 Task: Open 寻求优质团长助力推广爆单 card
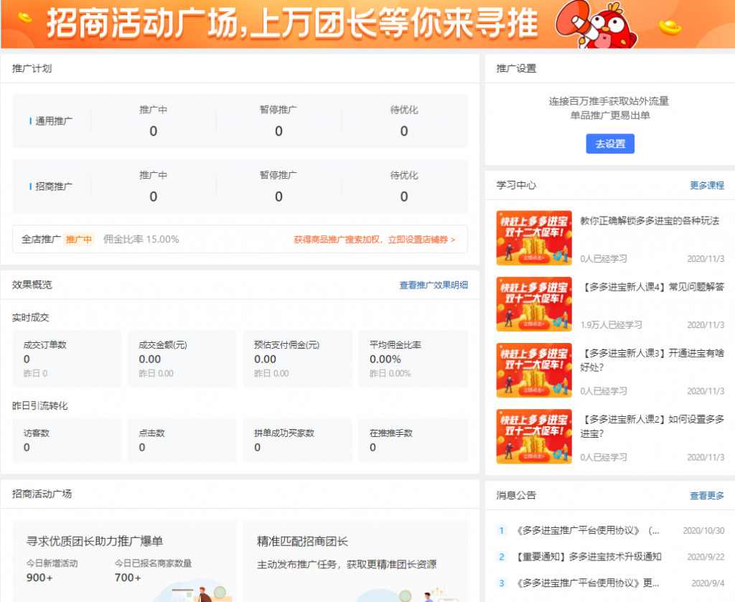point(124,561)
